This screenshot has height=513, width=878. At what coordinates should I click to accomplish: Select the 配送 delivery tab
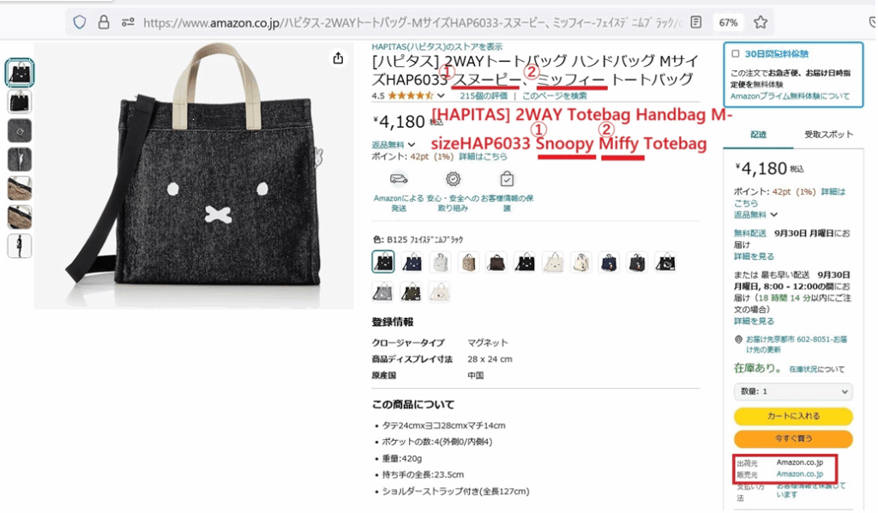[758, 135]
